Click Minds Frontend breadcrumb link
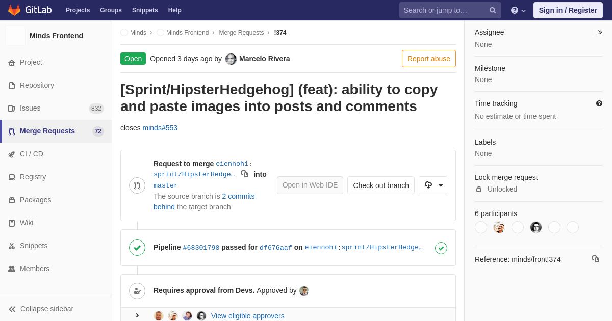This screenshot has width=612, height=321. (187, 33)
